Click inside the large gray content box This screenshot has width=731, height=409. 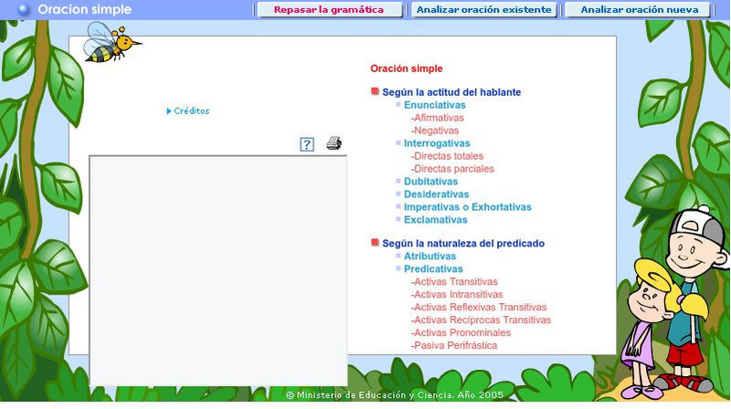point(218,270)
